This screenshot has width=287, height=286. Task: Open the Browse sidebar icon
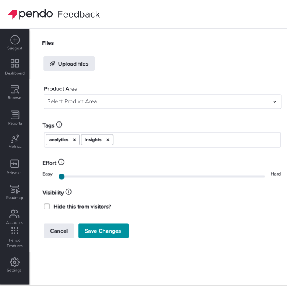[x=15, y=89]
